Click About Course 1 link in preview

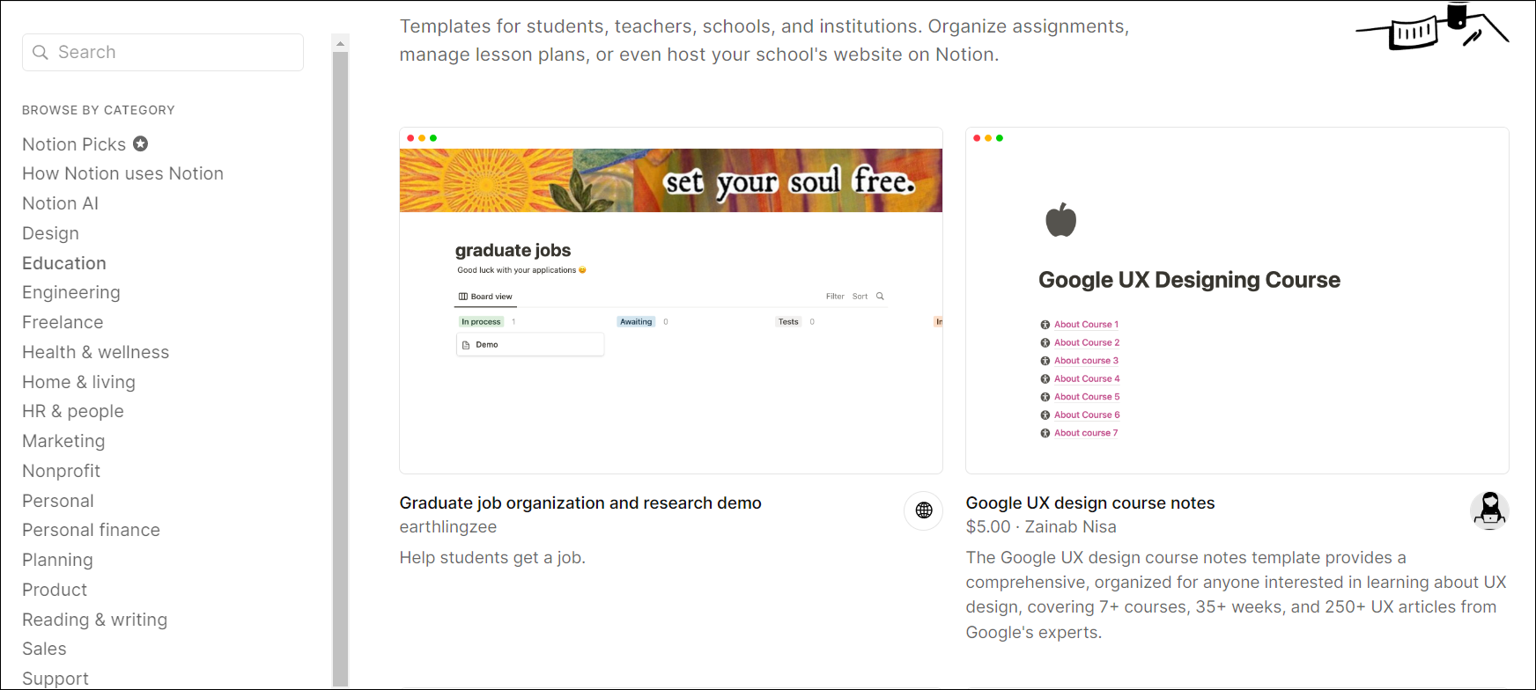coord(1086,325)
